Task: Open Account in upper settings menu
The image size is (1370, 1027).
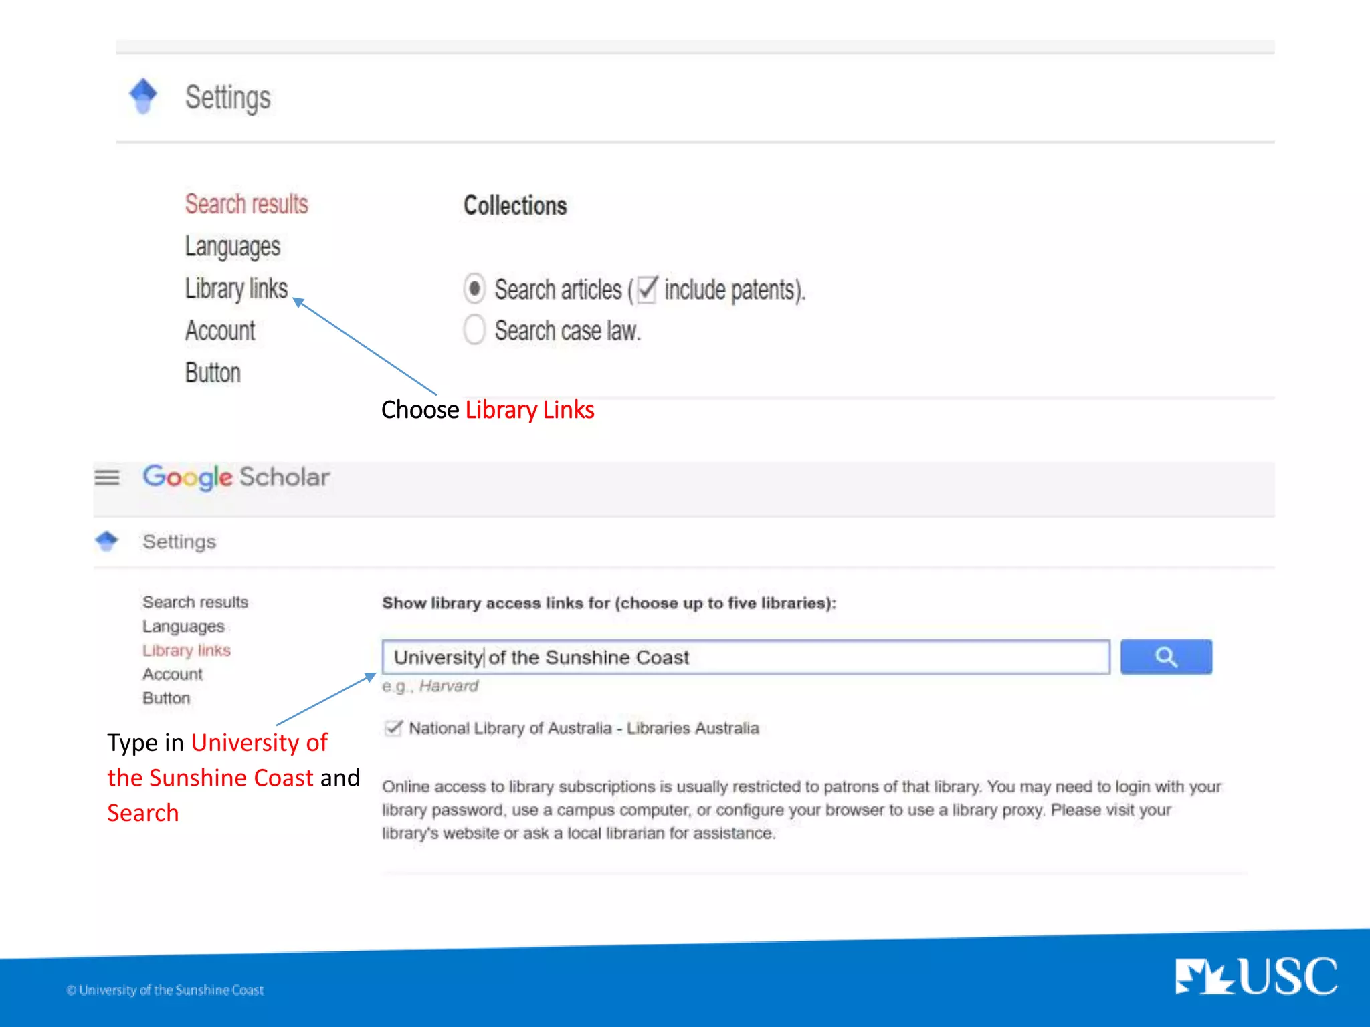Action: pyautogui.click(x=220, y=330)
